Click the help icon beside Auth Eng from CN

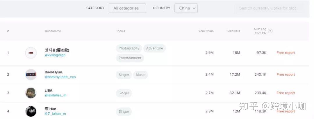[x=270, y=31]
